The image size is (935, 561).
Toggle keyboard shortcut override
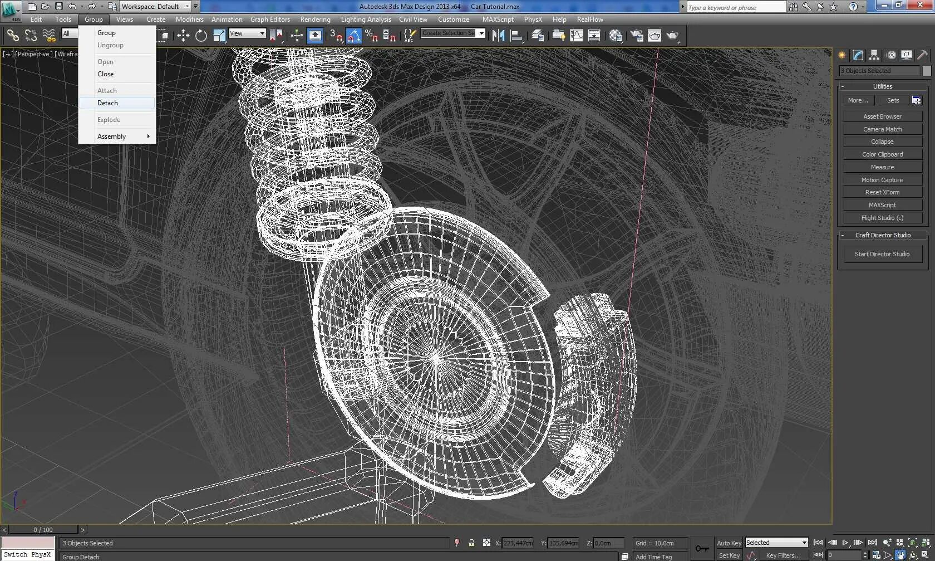(x=315, y=36)
